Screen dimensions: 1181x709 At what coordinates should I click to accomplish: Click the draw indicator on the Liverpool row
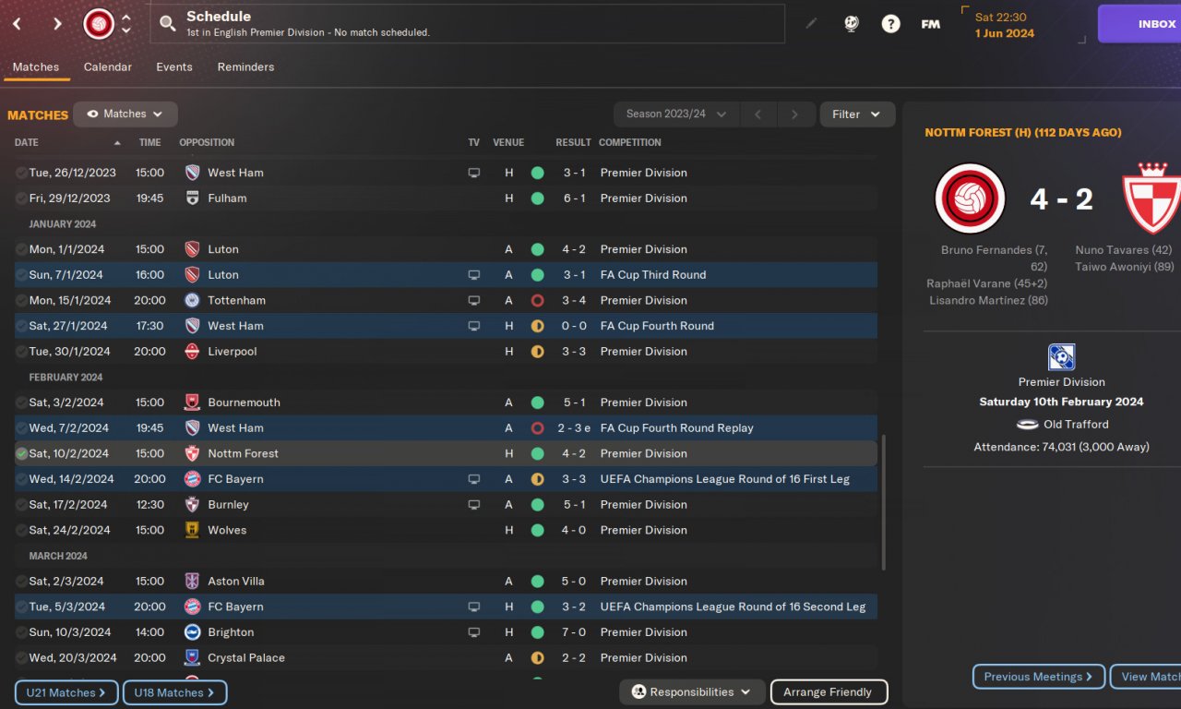pos(537,352)
